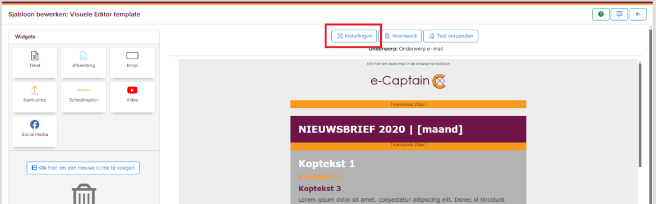
Task: Open the Instellingen settings
Action: coord(354,36)
